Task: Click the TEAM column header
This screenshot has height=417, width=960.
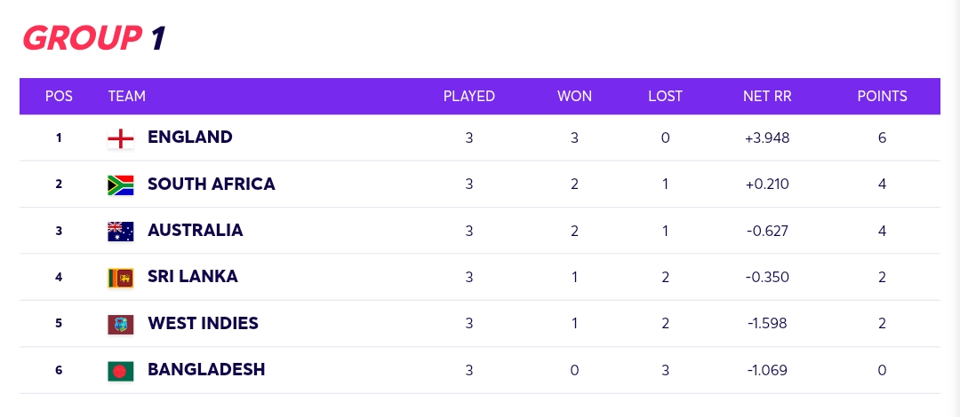Action: click(127, 96)
